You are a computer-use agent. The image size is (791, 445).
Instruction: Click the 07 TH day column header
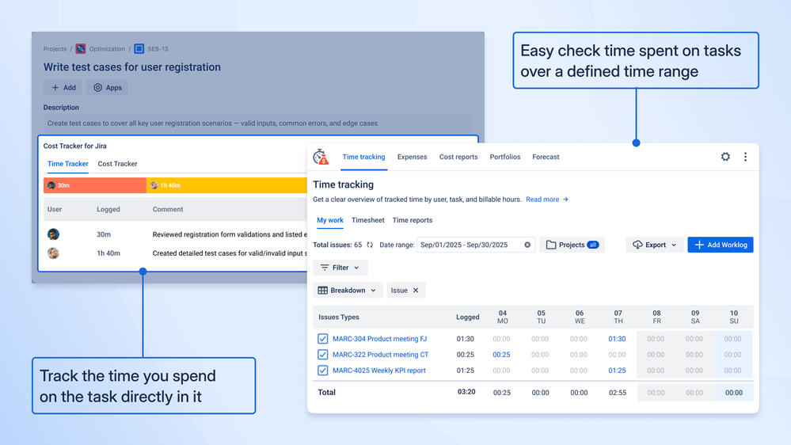point(618,317)
